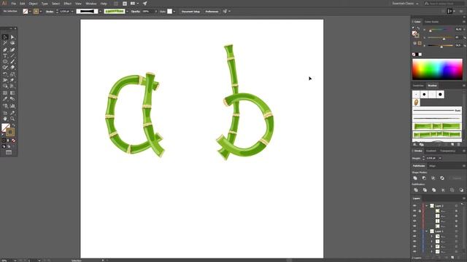
Task: Click the Opacity label link
Action: coord(136,12)
